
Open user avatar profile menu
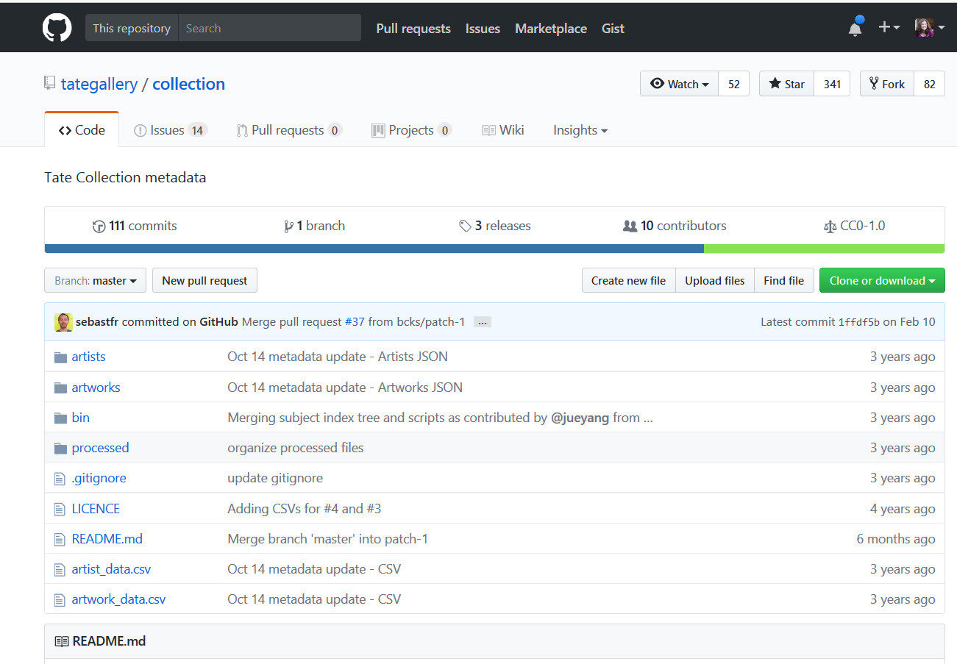click(930, 28)
